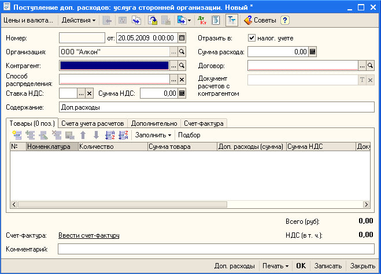Click the Цены и валюта button
The image size is (381, 274).
coord(28,20)
